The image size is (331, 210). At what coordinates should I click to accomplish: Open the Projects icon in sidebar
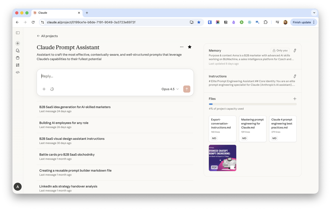point(18,58)
